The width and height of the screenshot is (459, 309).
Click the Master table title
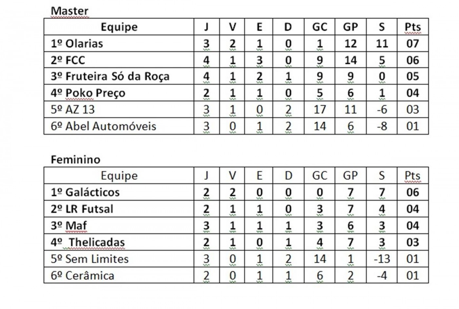click(70, 11)
